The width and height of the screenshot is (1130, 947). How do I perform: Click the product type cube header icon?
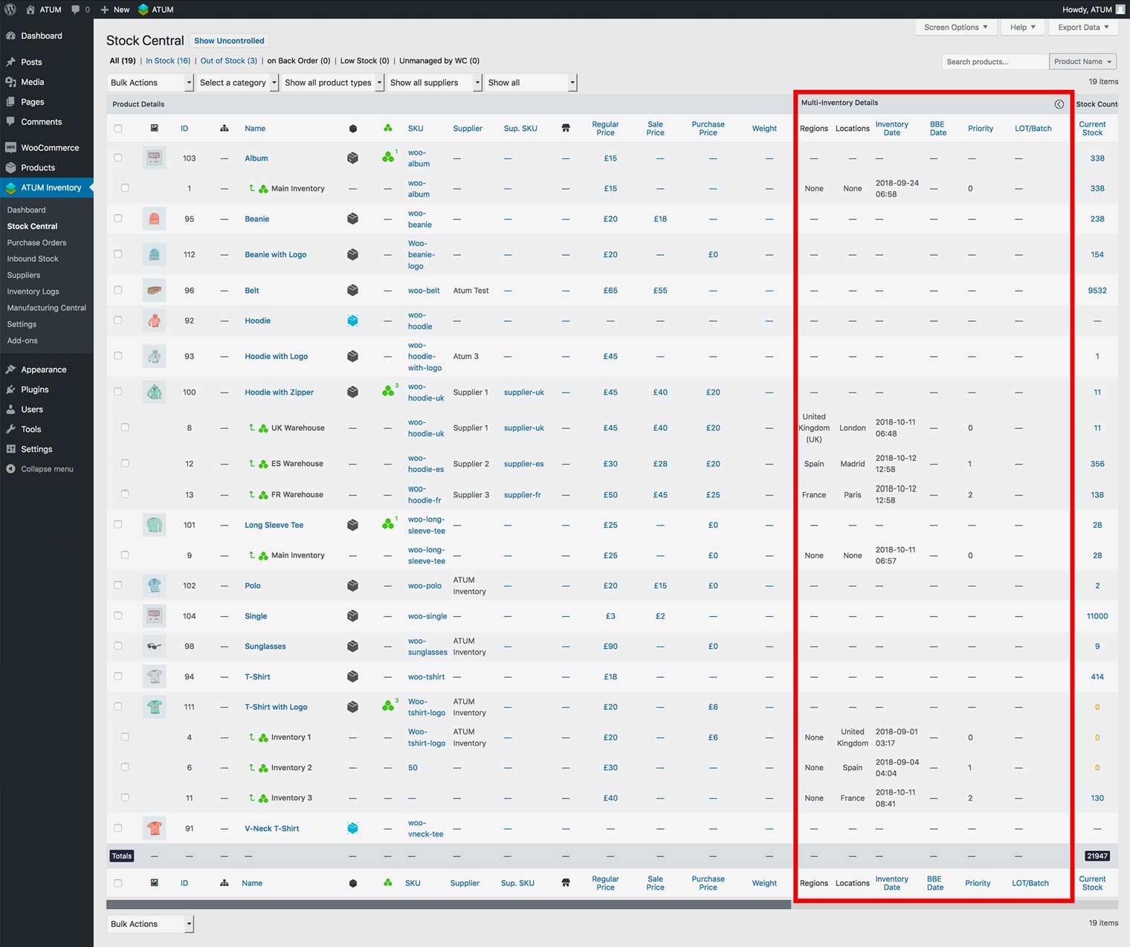[x=352, y=129]
